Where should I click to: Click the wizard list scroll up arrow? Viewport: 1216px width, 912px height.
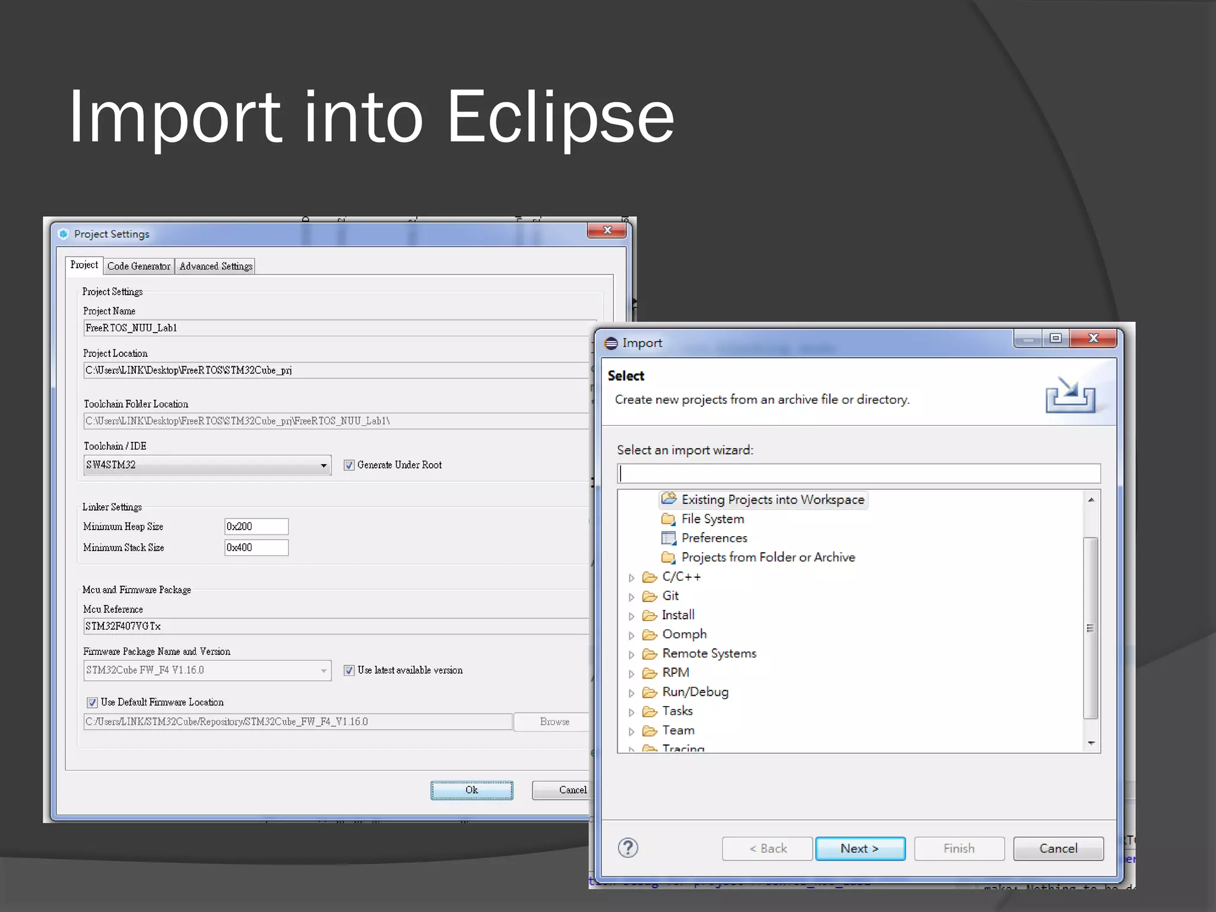(x=1091, y=500)
